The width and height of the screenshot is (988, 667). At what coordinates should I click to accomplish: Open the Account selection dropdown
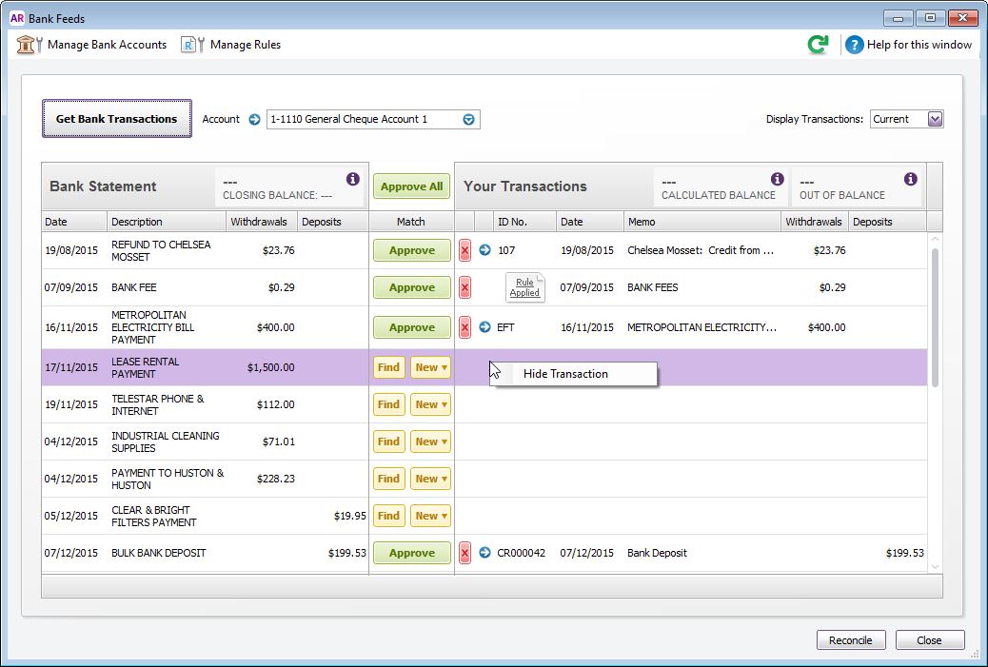coord(468,119)
